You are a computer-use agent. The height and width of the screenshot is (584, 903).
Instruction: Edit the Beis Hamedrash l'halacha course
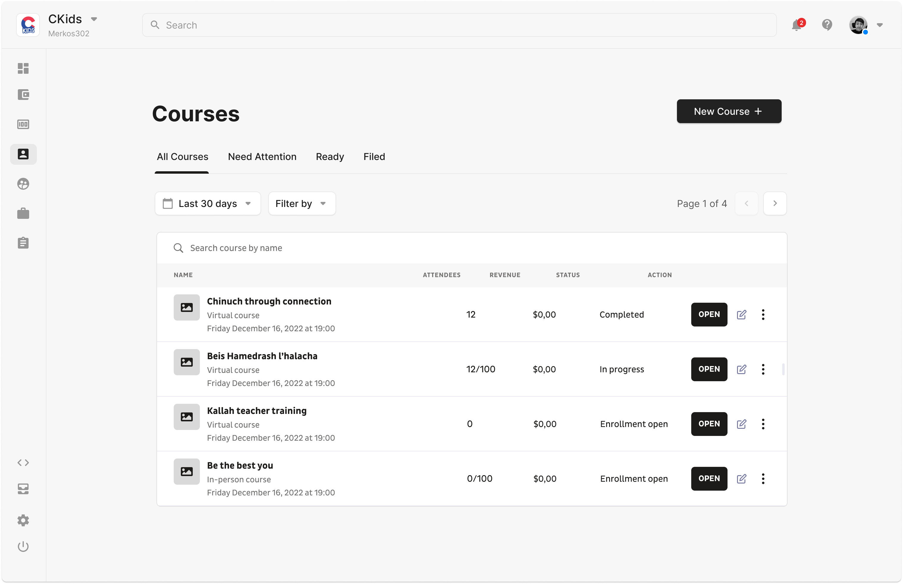pos(741,369)
